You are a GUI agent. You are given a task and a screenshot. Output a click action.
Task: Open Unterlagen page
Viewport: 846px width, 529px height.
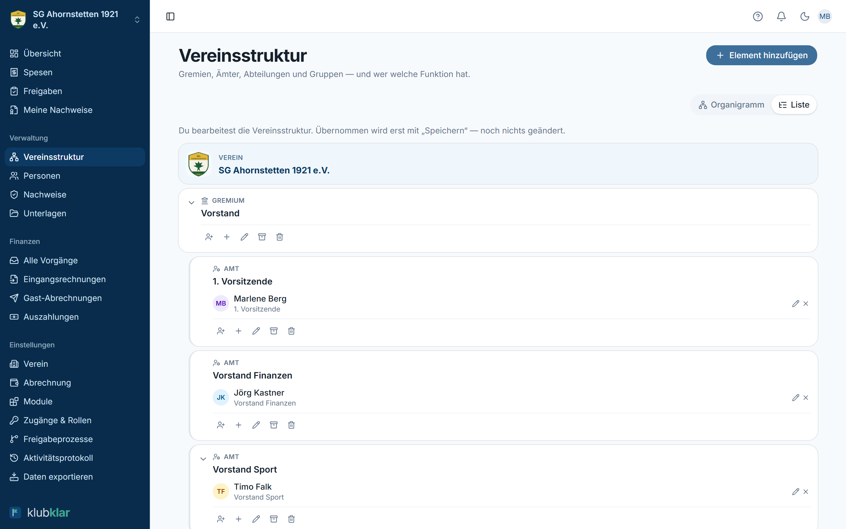point(75,213)
